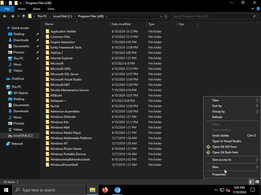Select the Empire Interactive folder icon

tap(47, 42)
